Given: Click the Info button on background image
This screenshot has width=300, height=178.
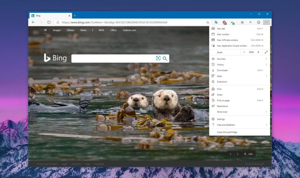Looking at the screenshot, I should click(248, 154).
